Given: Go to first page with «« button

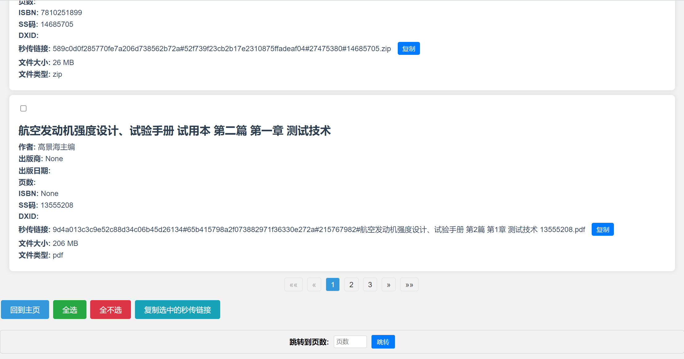Looking at the screenshot, I should click(x=293, y=285).
